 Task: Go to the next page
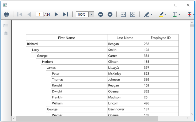[x=56, y=14]
